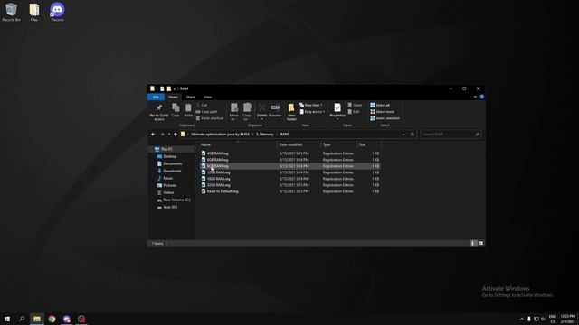
Task: Click Select none in ribbon
Action: click(382, 112)
